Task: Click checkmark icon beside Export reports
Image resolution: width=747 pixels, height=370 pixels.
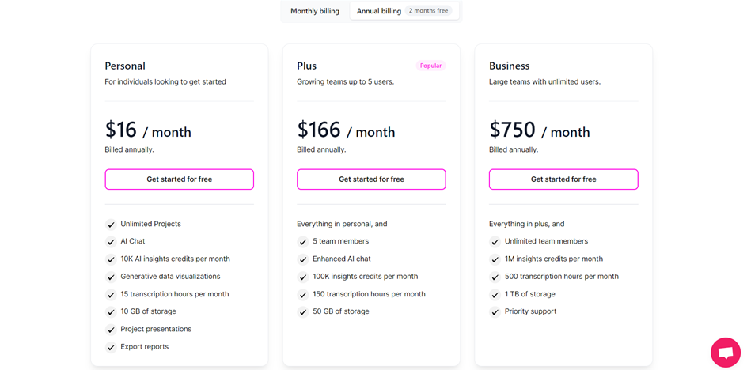Action: click(111, 347)
